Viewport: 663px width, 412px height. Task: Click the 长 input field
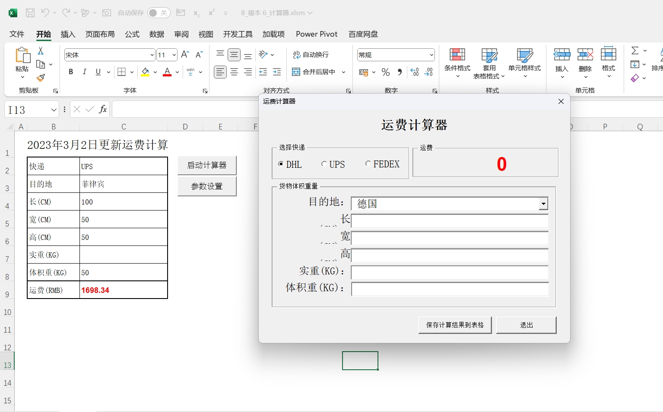coord(450,221)
